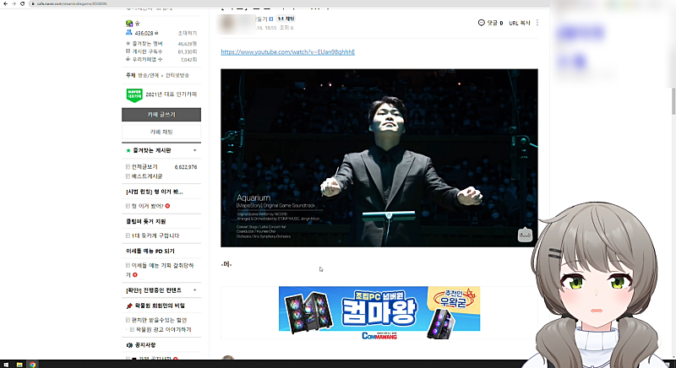This screenshot has height=368, width=676.
Task: Click the page vertical scrollbar thumb
Action: [673, 101]
